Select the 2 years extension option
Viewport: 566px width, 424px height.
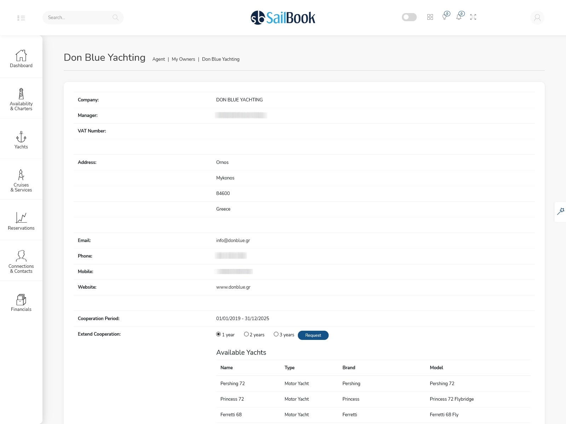pos(246,334)
